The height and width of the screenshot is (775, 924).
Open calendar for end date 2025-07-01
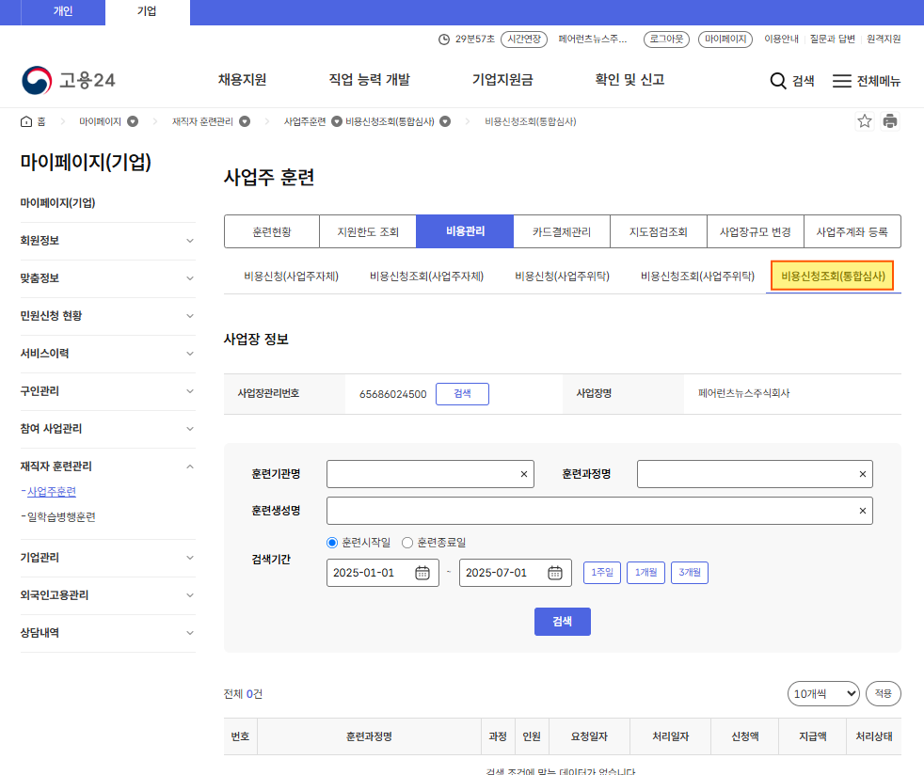pyautogui.click(x=555, y=573)
